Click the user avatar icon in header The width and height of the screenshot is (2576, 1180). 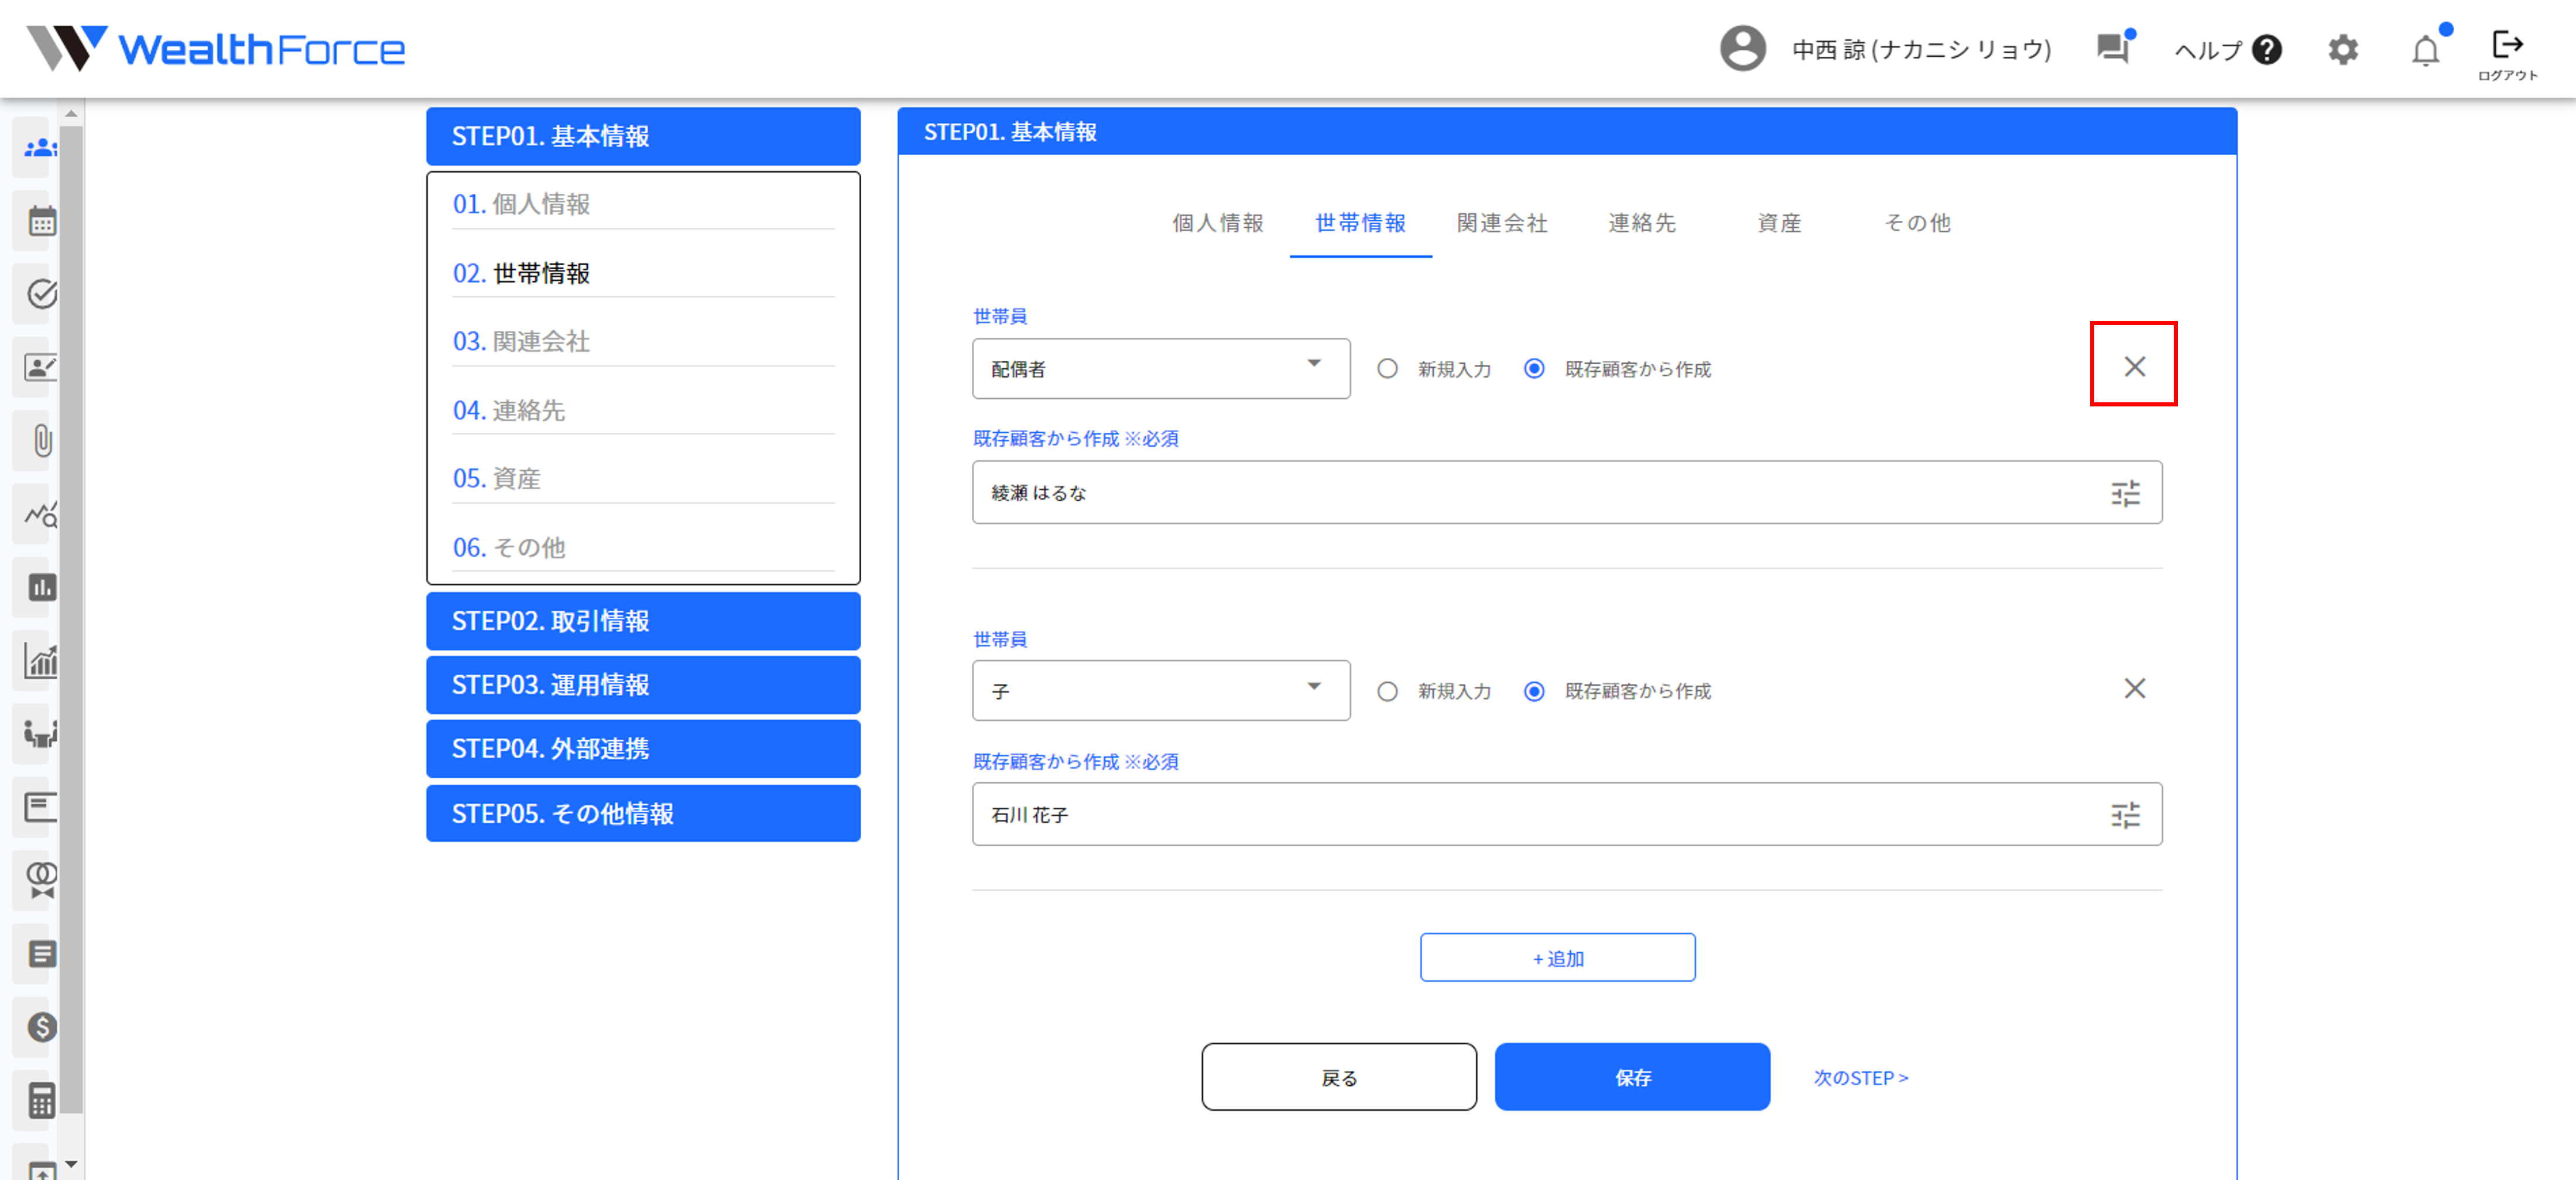(x=1742, y=49)
